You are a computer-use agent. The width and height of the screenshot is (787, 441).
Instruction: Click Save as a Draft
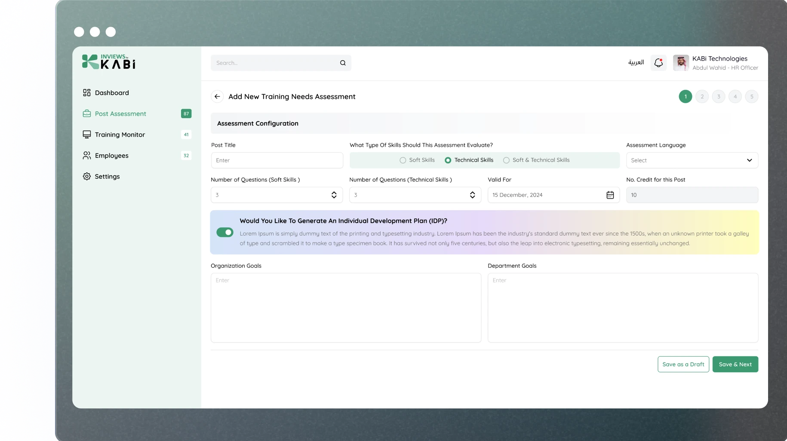[x=683, y=364]
